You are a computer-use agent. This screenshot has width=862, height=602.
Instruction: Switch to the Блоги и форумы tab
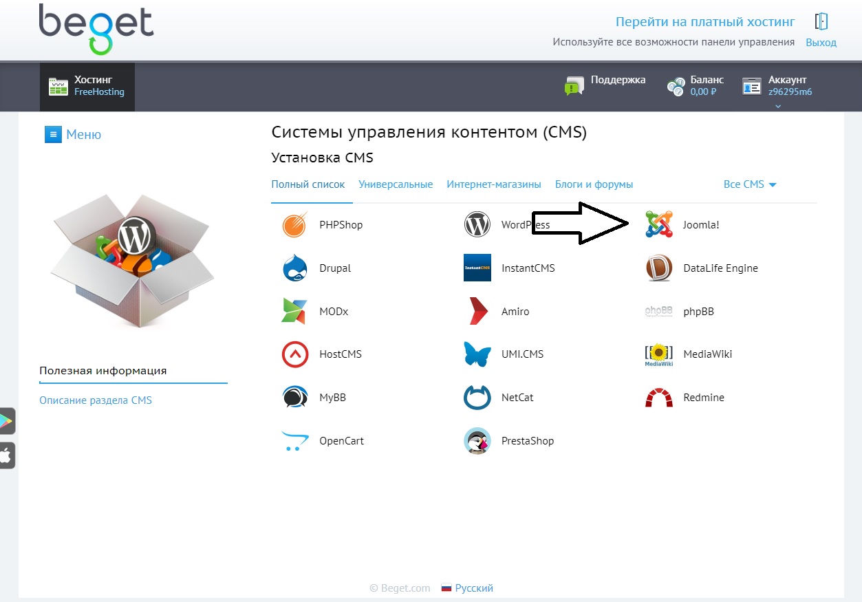point(594,184)
